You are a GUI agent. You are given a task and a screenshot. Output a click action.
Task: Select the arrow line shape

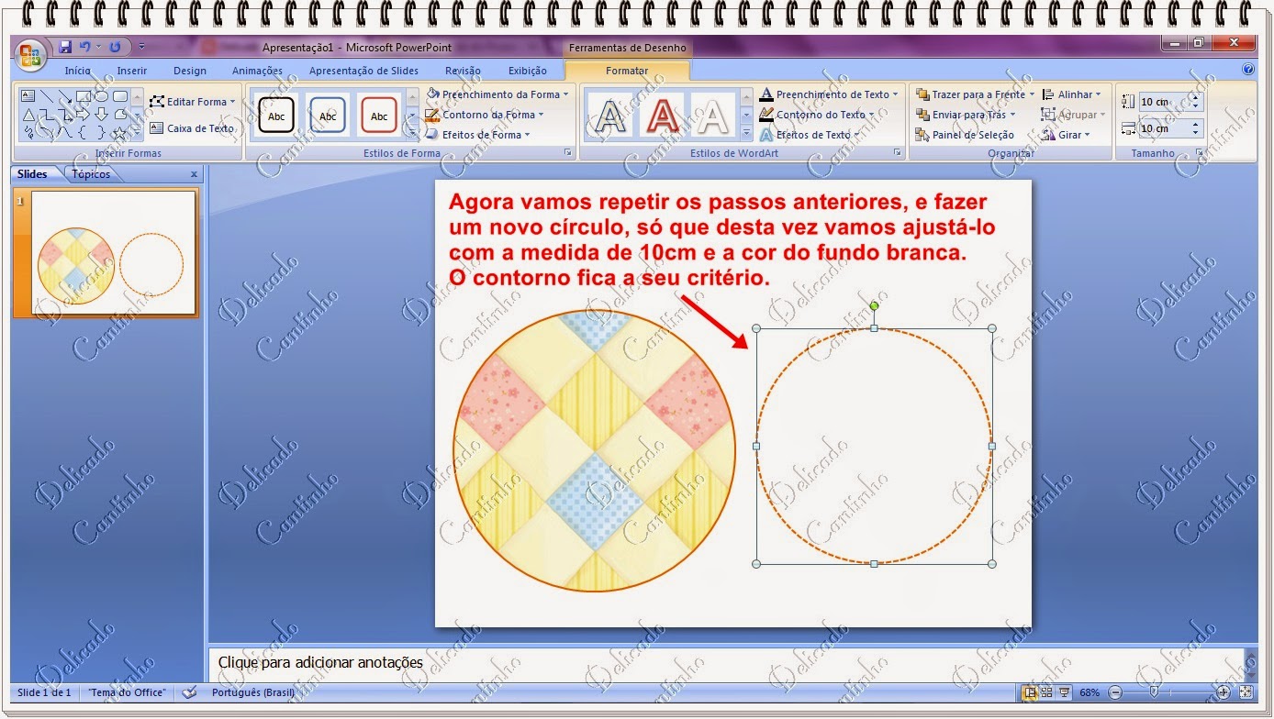[65, 95]
